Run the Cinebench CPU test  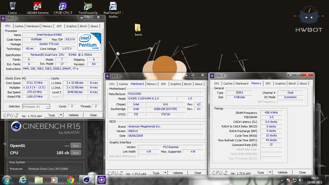76,153
